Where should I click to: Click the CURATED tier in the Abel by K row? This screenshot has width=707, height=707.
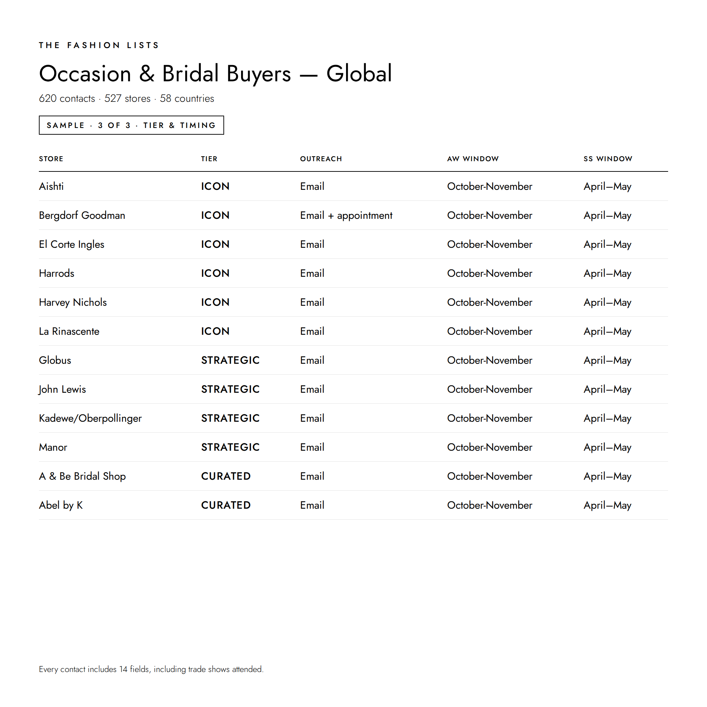tap(226, 505)
